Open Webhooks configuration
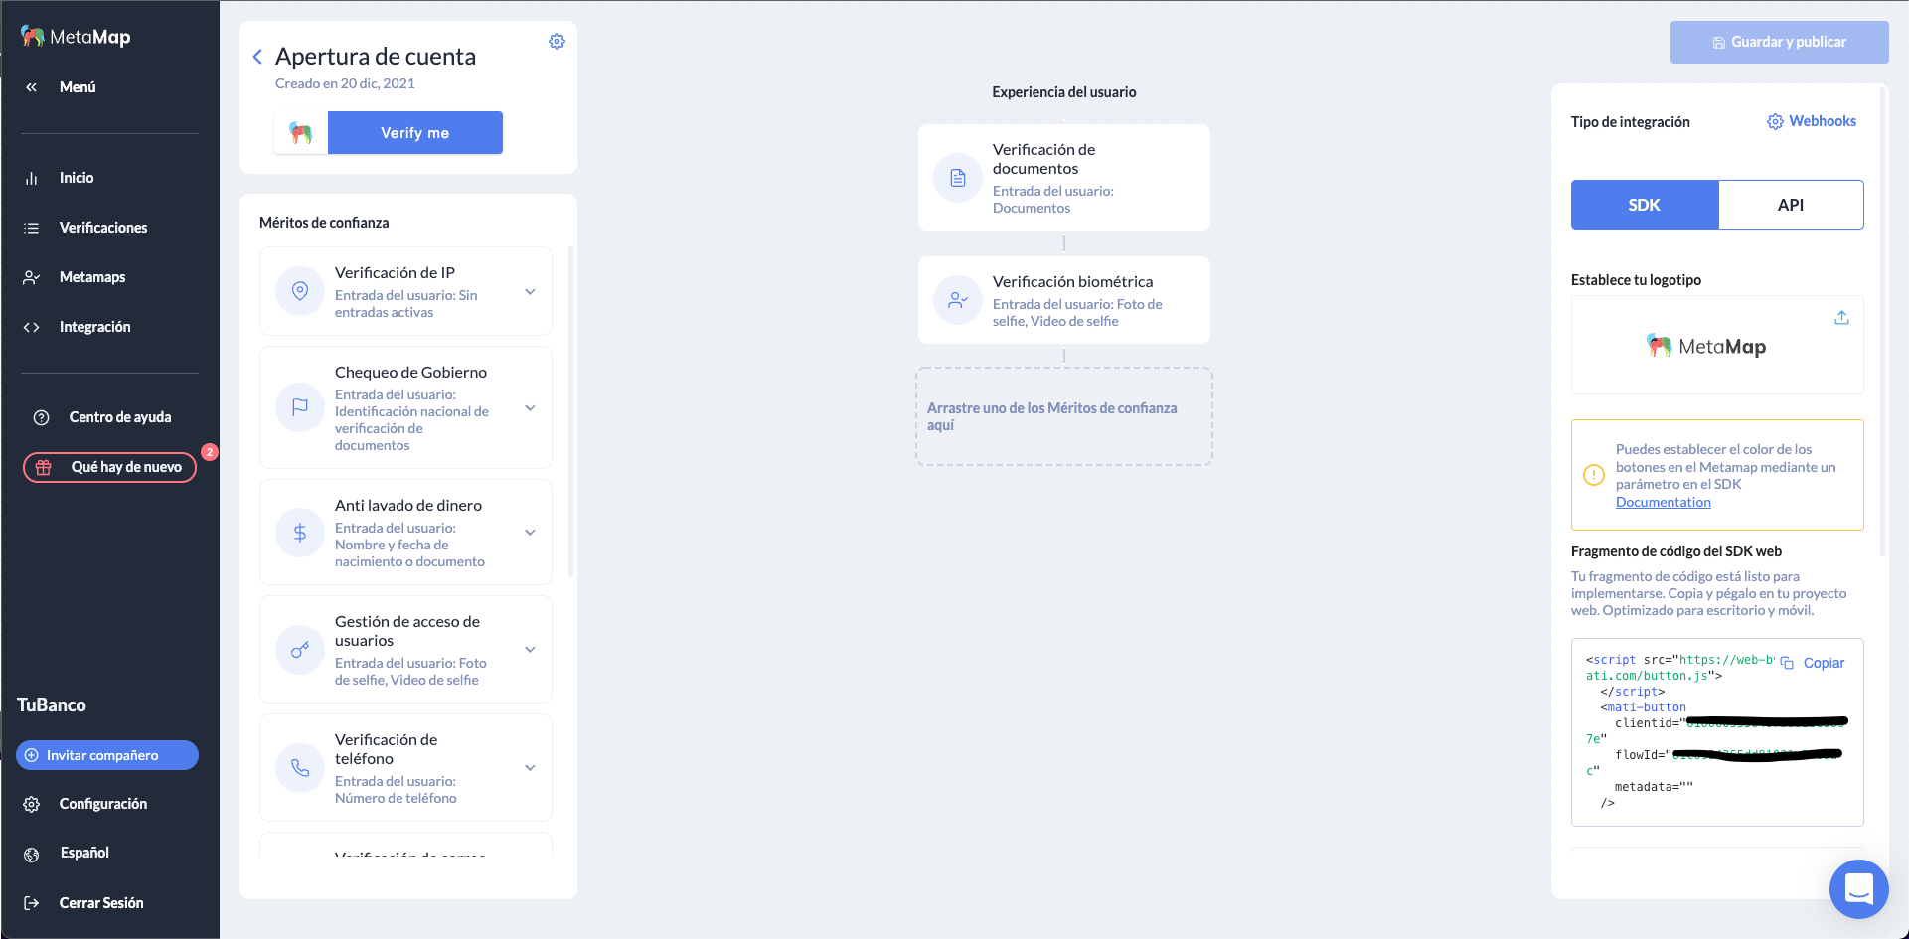Screen dimensions: 1909x939 pos(1811,121)
